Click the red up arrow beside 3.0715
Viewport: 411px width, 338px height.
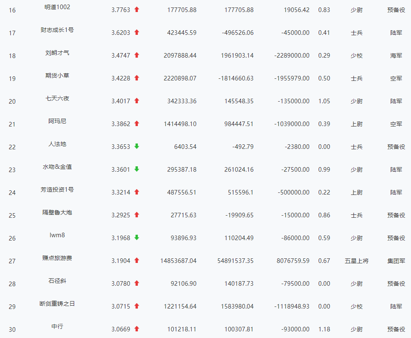click(x=137, y=306)
